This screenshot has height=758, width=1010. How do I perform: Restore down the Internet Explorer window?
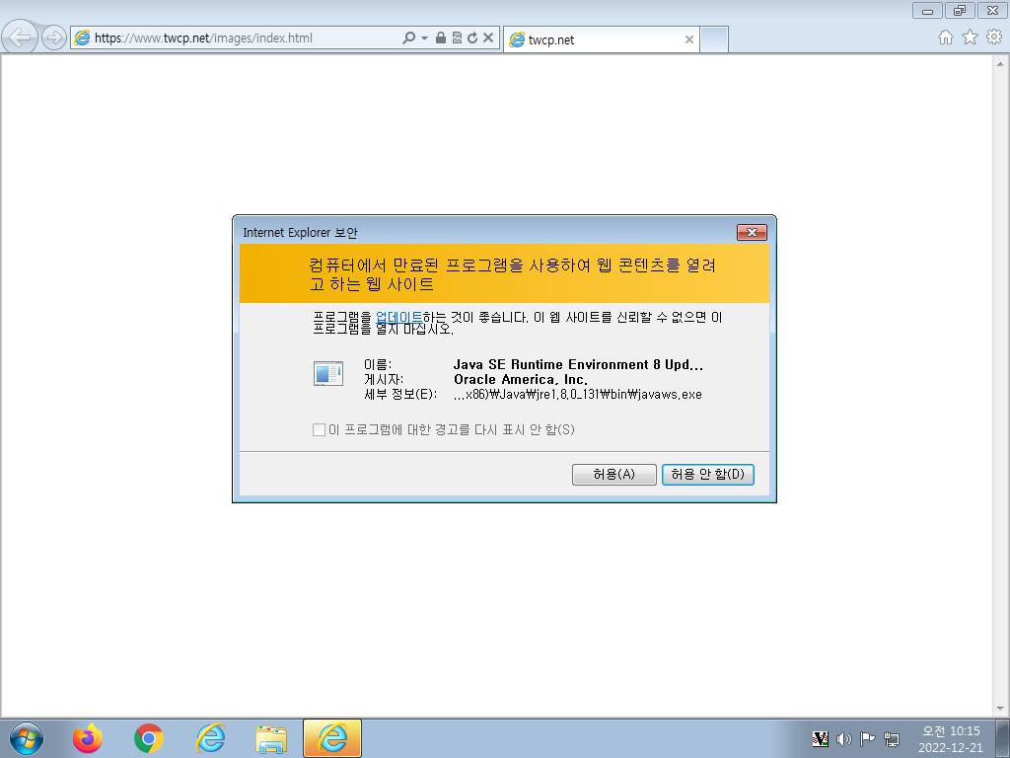click(x=960, y=10)
